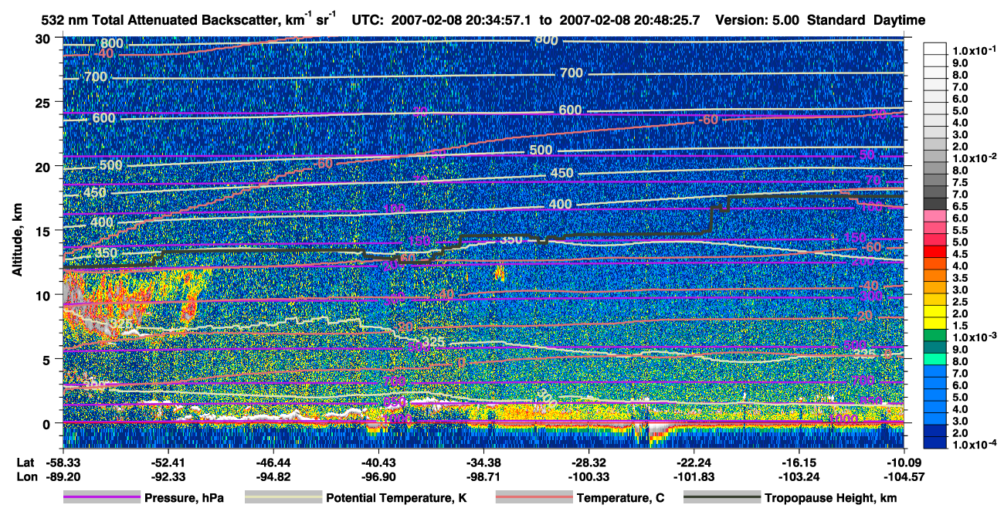Viewport: 1004px width, 515px height.
Task: Click longitude value '-89.20'
Action: coord(63,476)
